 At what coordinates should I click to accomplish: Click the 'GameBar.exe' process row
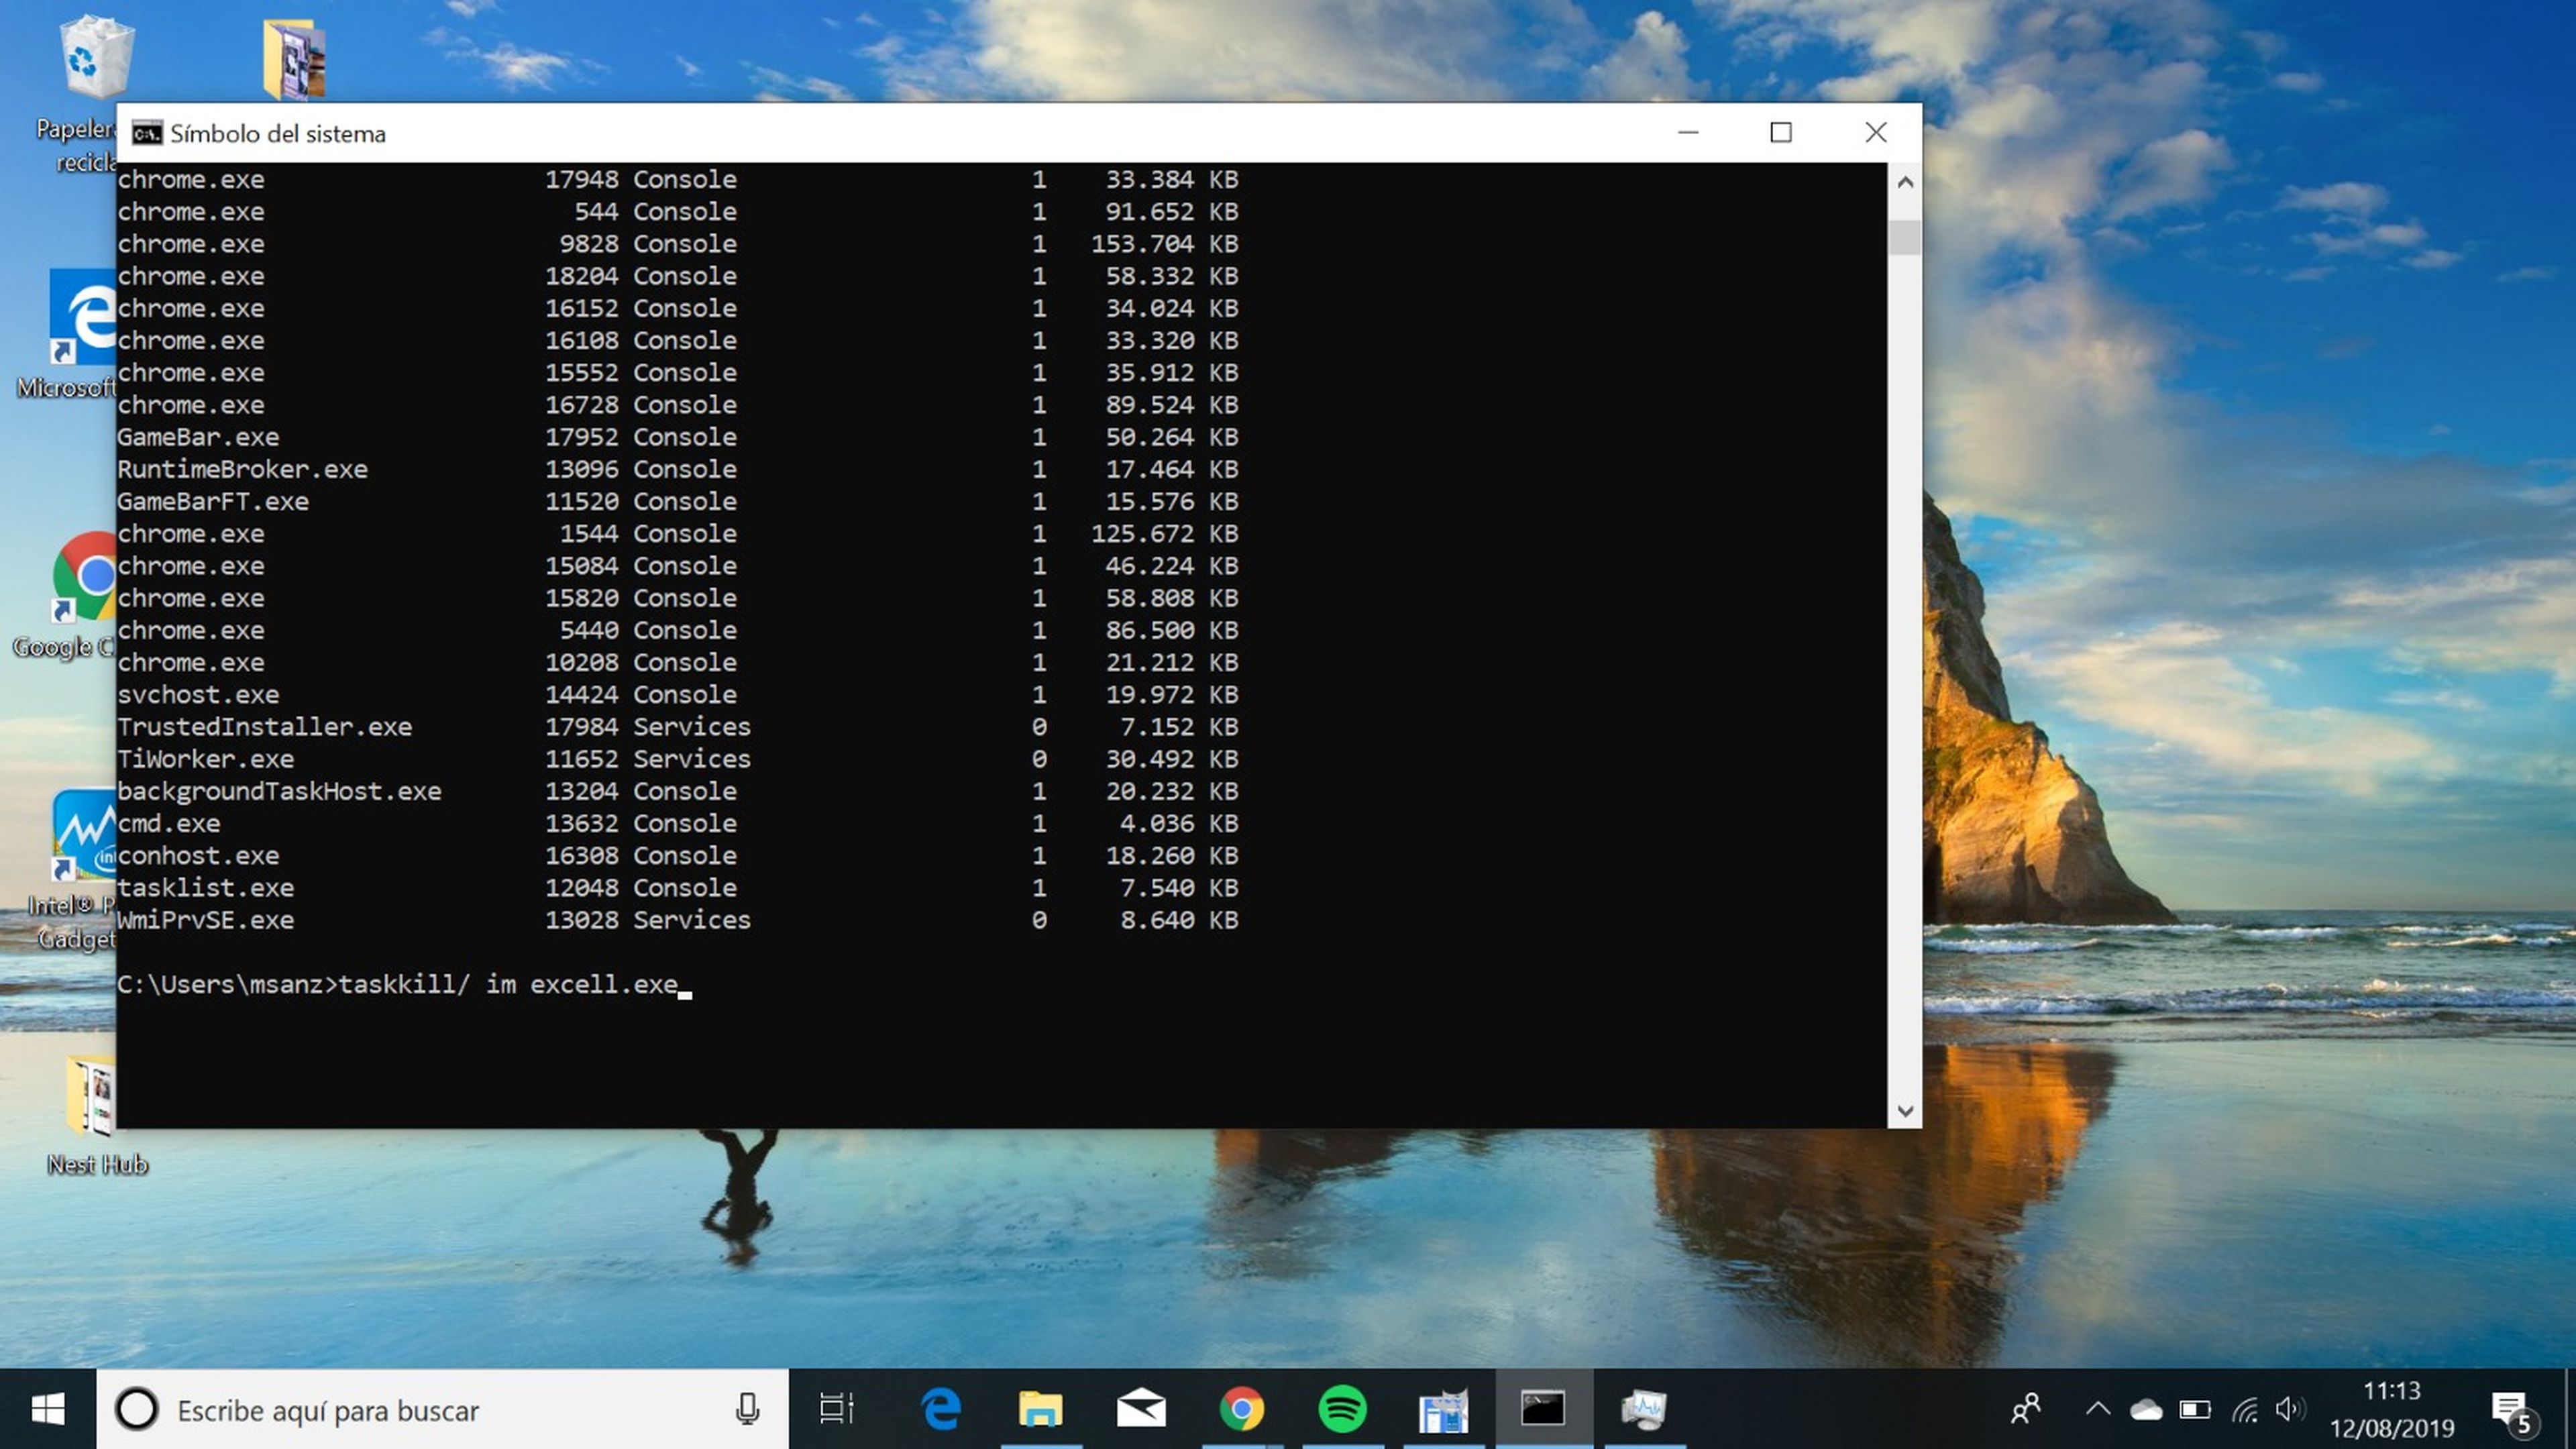click(x=678, y=437)
